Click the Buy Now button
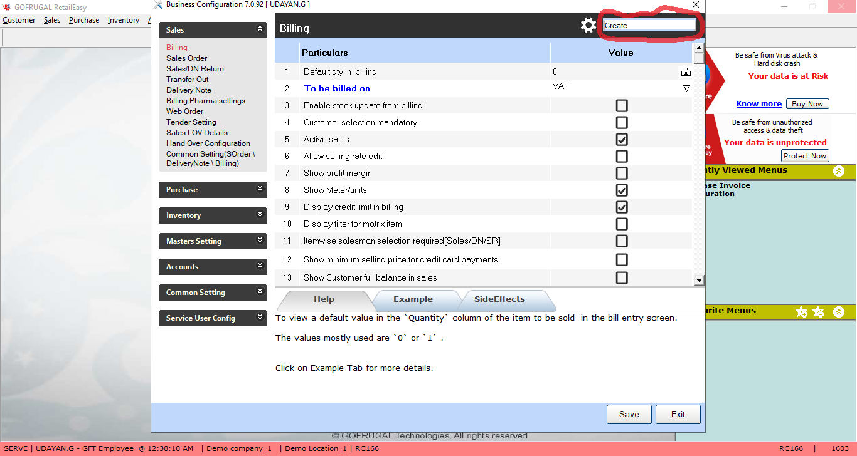 click(x=807, y=104)
